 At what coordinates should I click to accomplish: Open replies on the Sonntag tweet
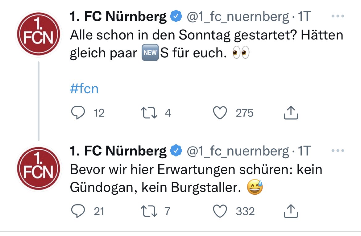[x=78, y=113]
